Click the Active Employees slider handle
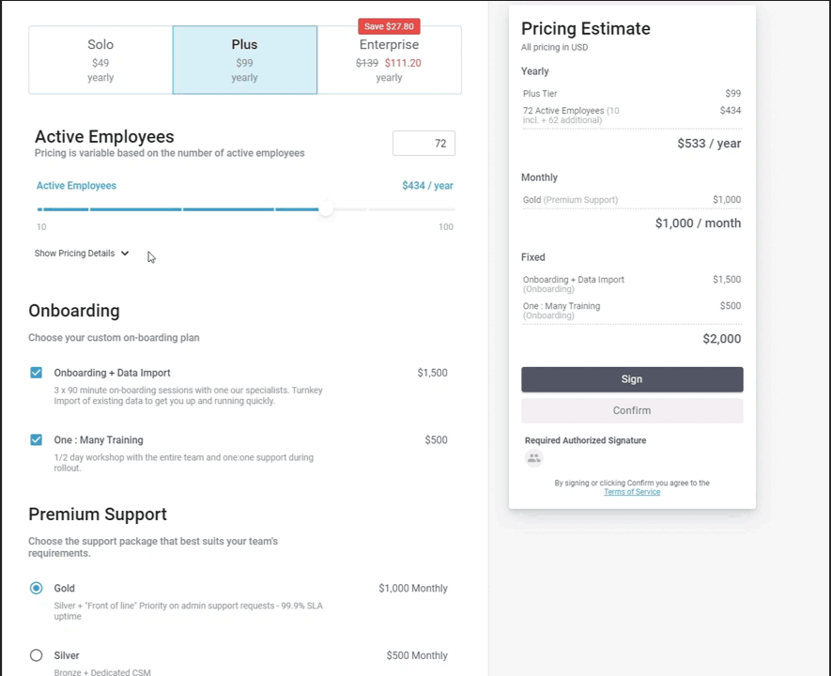Image resolution: width=831 pixels, height=676 pixels. [326, 208]
